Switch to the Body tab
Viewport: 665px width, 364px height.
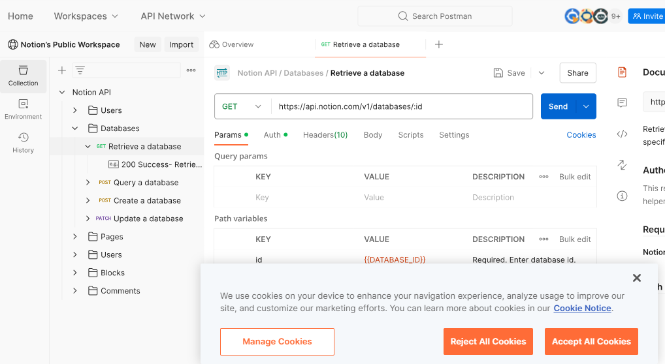[373, 135]
